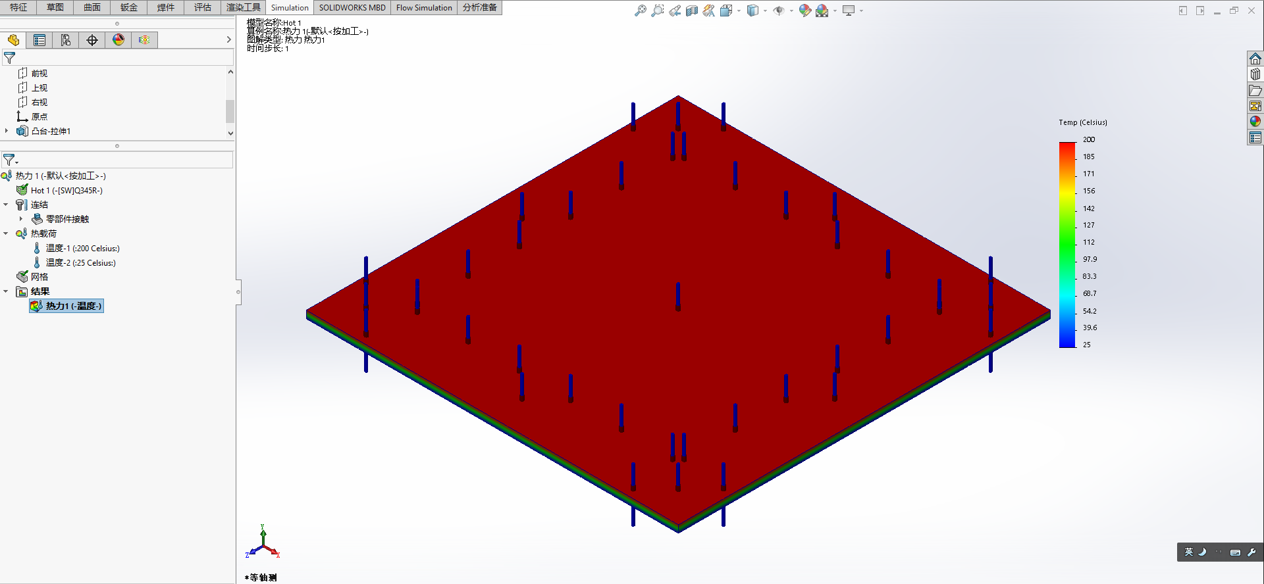Click the feature tree filter icon
The image size is (1264, 584).
click(x=9, y=58)
